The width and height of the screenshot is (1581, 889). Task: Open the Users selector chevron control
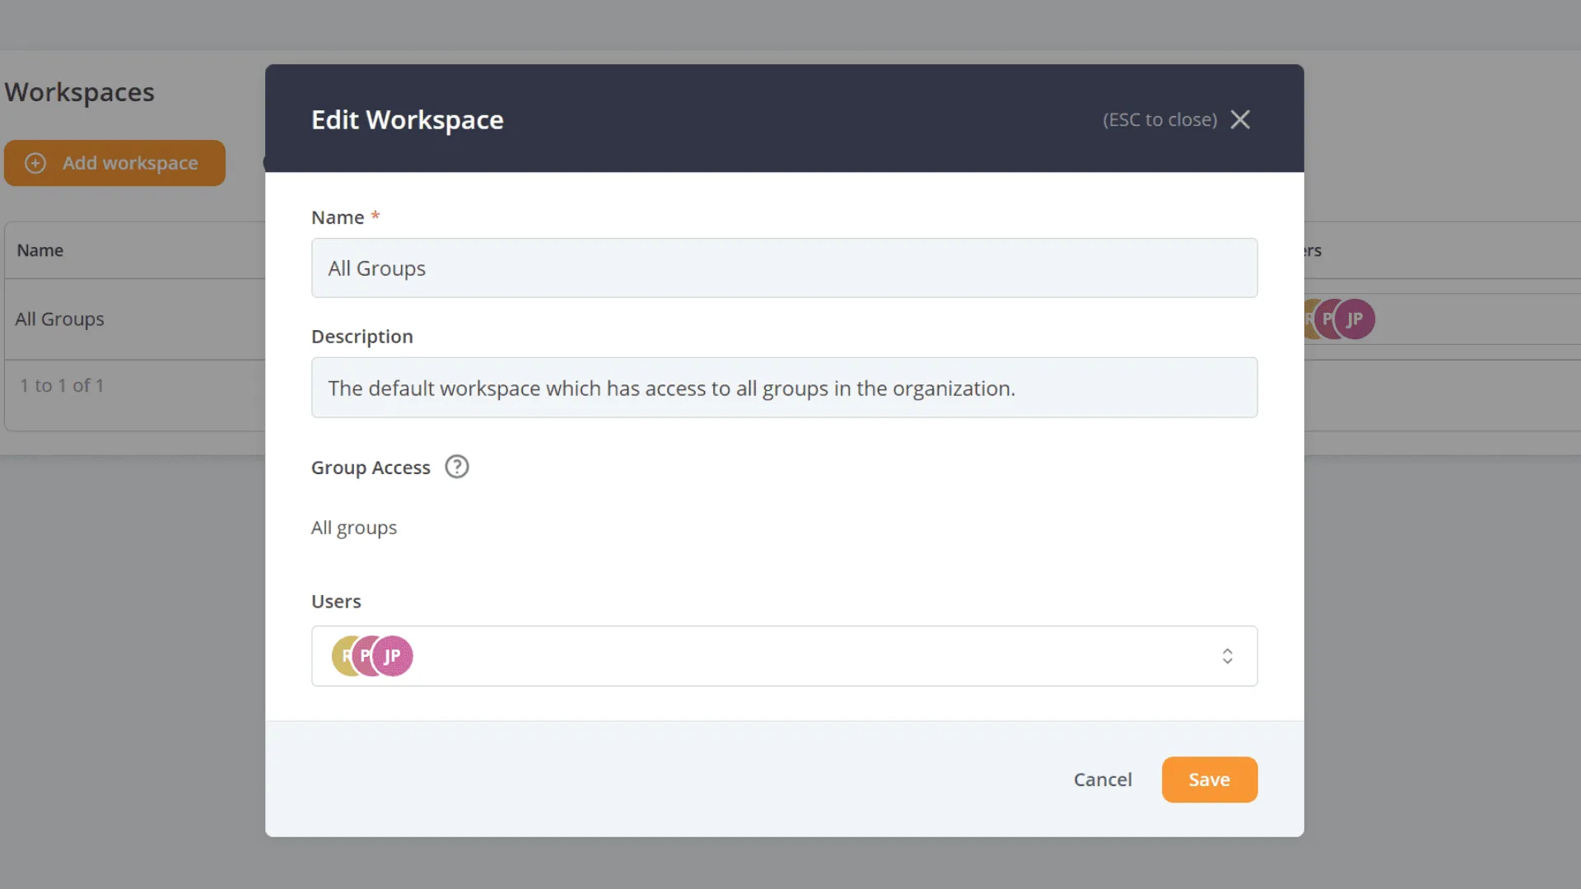(1227, 656)
